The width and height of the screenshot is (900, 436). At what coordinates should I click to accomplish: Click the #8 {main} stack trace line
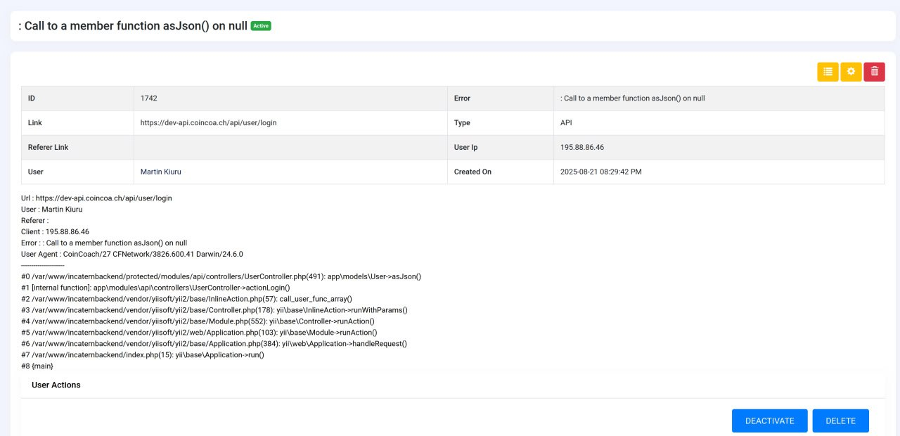pos(37,366)
